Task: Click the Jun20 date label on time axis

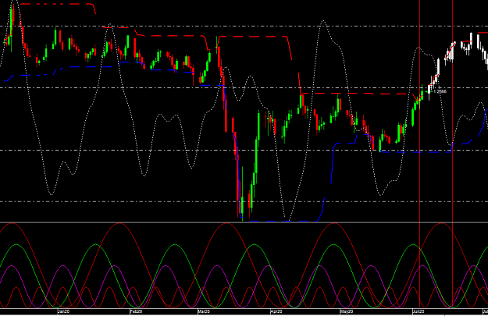Action: [x=419, y=311]
